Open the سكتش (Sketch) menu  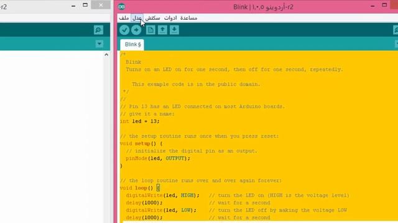point(152,18)
